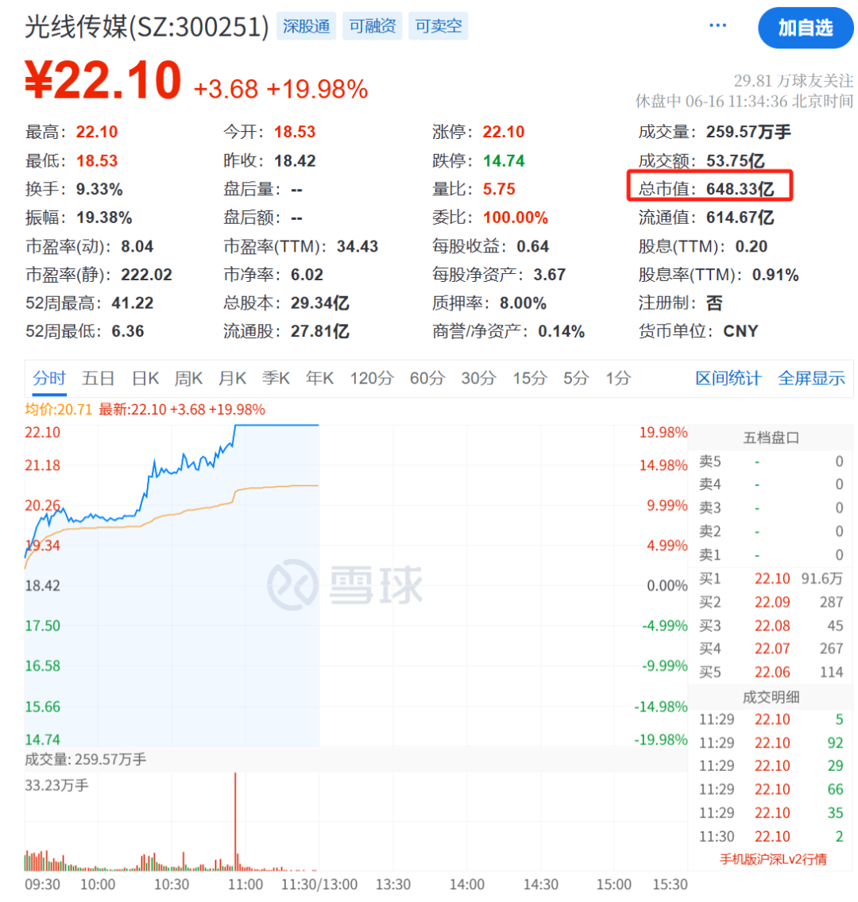
Task: Click the 深股通 connect badge
Action: click(x=306, y=25)
